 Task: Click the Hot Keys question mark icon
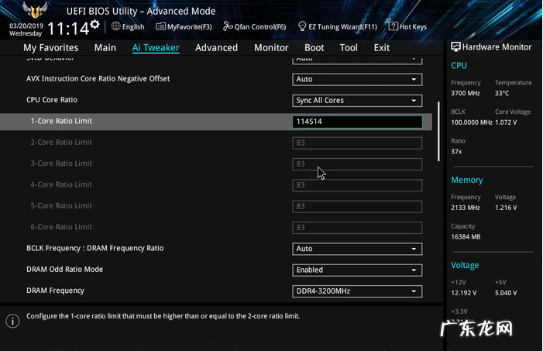pos(394,26)
